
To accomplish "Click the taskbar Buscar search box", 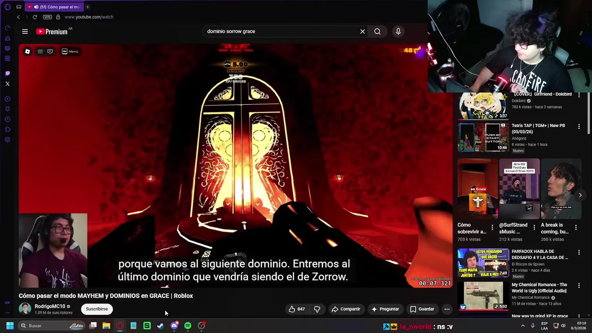I will pyautogui.click(x=52, y=326).
